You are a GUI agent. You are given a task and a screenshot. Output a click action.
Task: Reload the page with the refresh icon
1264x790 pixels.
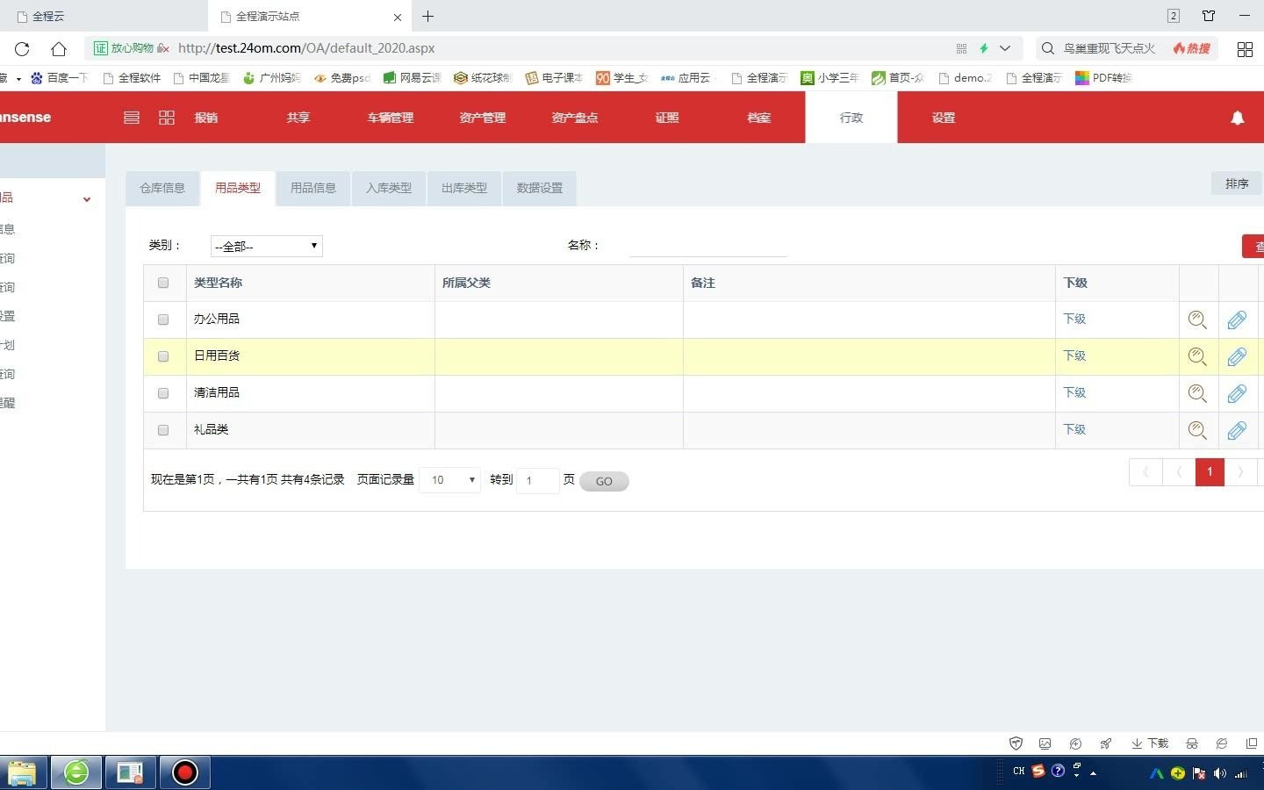(22, 49)
